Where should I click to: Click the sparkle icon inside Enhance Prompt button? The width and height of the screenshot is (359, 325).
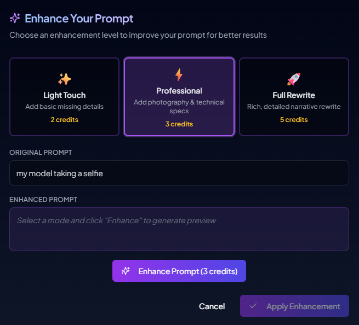(x=126, y=271)
